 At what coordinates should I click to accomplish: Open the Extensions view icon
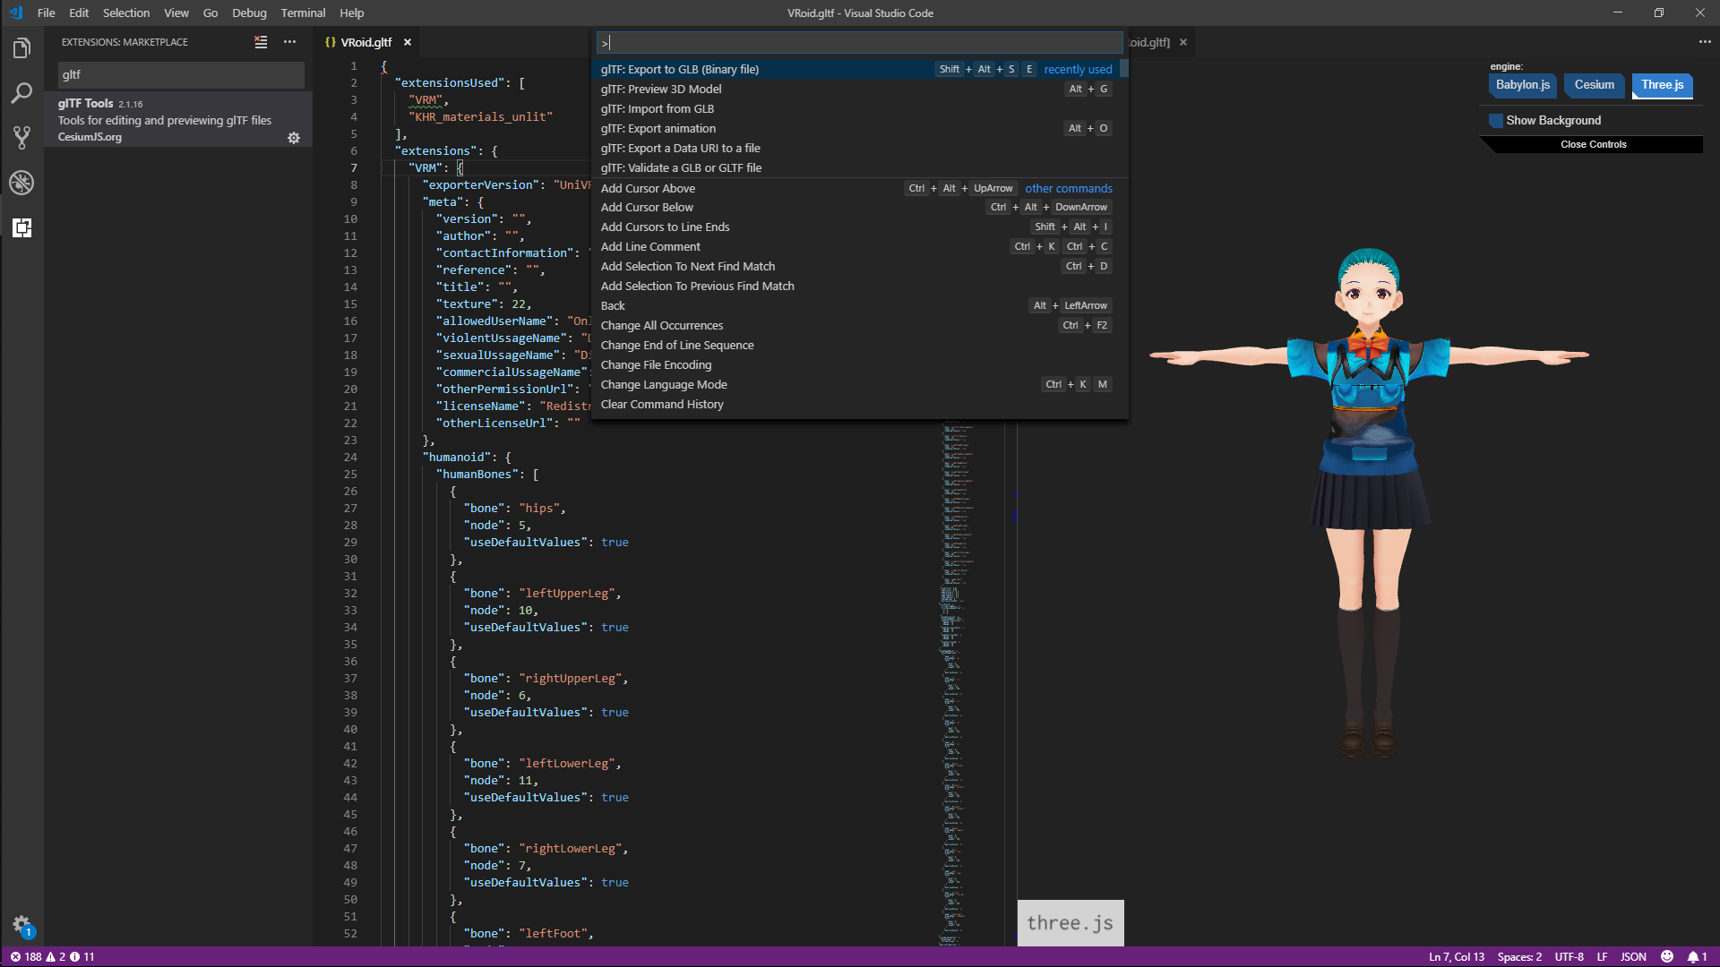(21, 227)
